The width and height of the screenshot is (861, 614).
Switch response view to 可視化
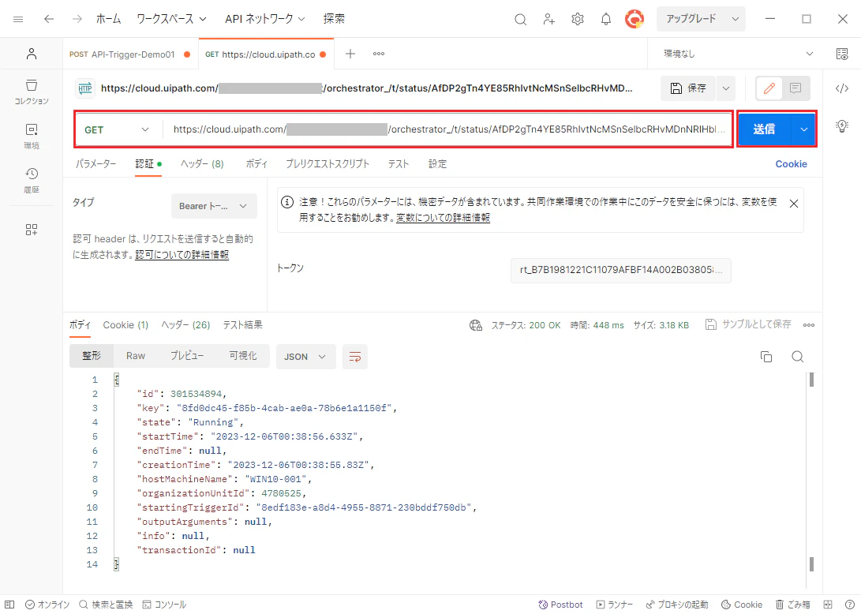(243, 357)
